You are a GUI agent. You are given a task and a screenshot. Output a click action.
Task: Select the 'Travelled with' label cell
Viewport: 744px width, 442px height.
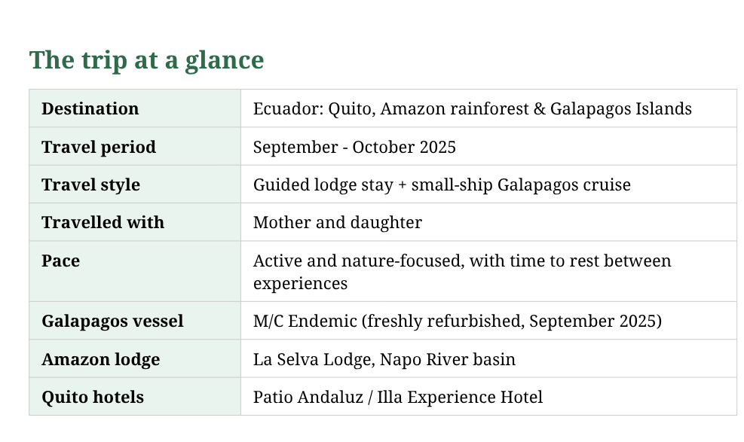103,222
